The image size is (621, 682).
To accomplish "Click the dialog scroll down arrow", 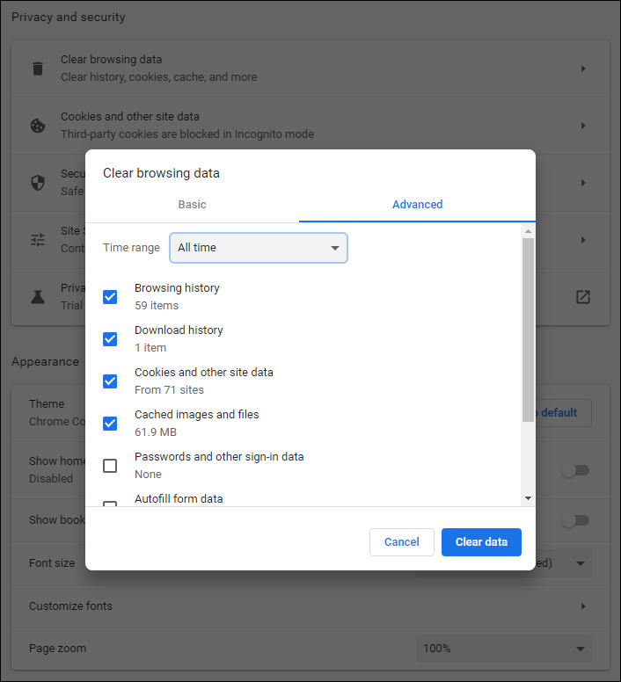I will click(x=528, y=498).
